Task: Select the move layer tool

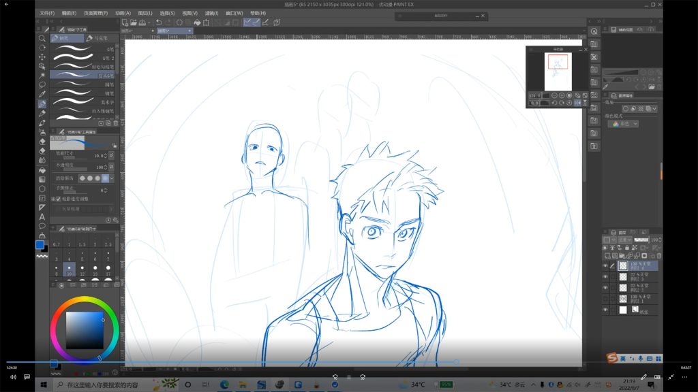Action: tap(42, 56)
